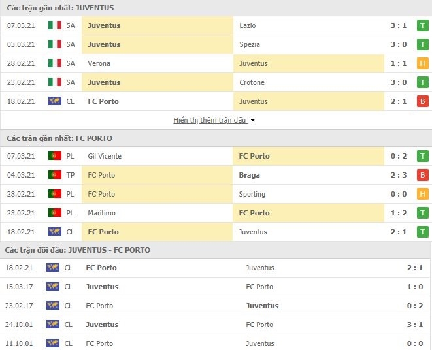Click the green T badge for Juventus–Lazio
The image size is (432, 350).
click(x=422, y=25)
